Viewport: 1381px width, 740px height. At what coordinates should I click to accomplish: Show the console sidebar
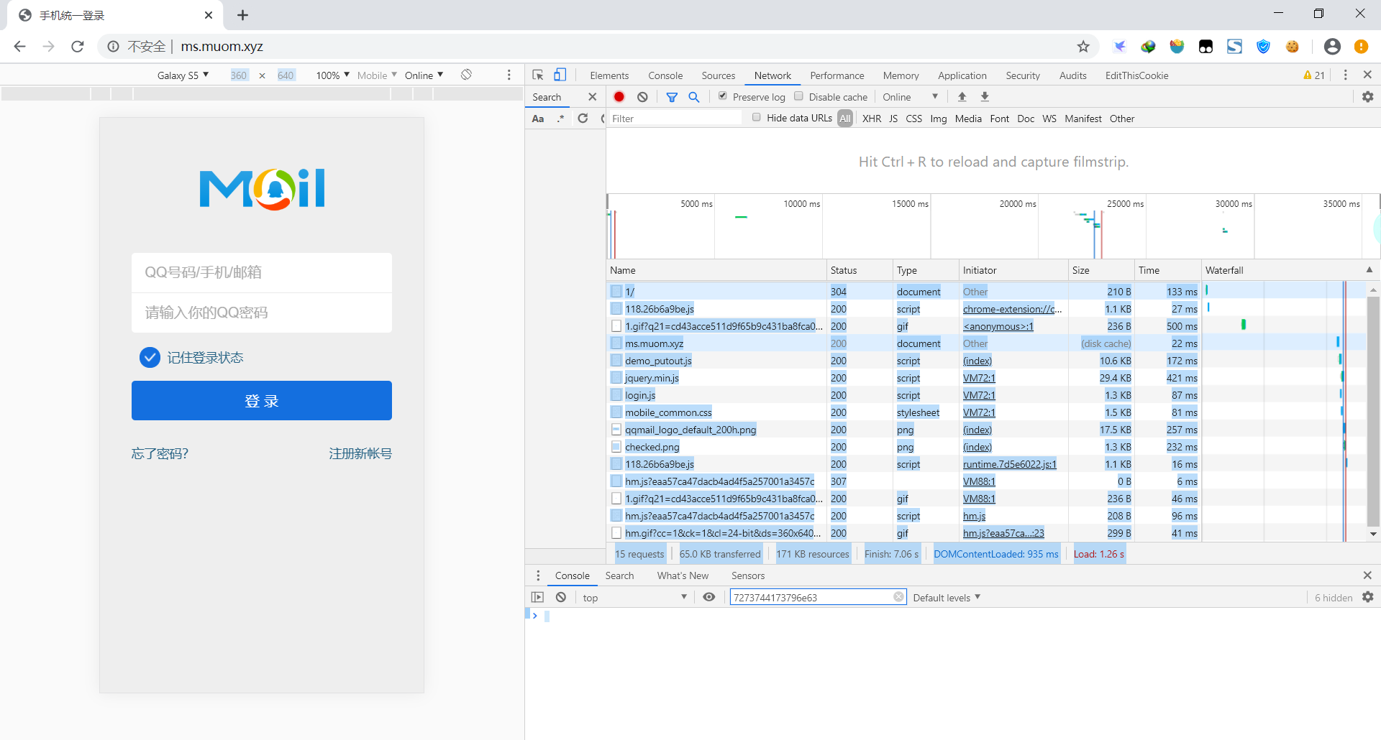[537, 597]
